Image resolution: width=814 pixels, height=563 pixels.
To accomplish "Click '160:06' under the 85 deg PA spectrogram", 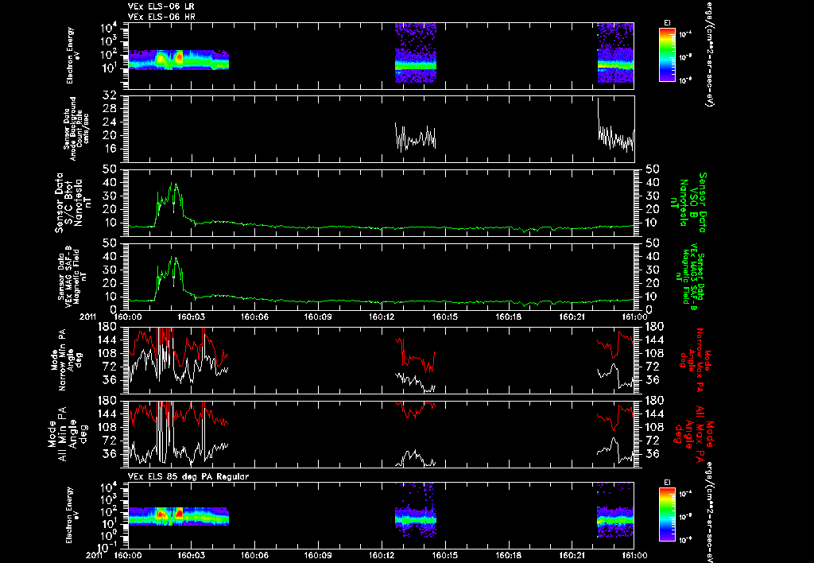I will click(254, 555).
